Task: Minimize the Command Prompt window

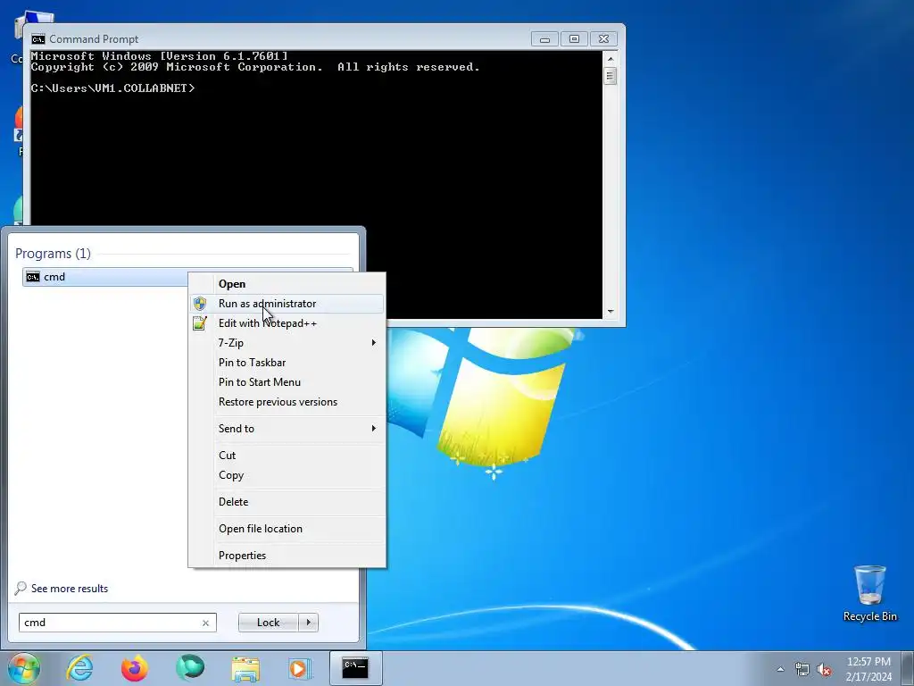Action: [x=545, y=39]
